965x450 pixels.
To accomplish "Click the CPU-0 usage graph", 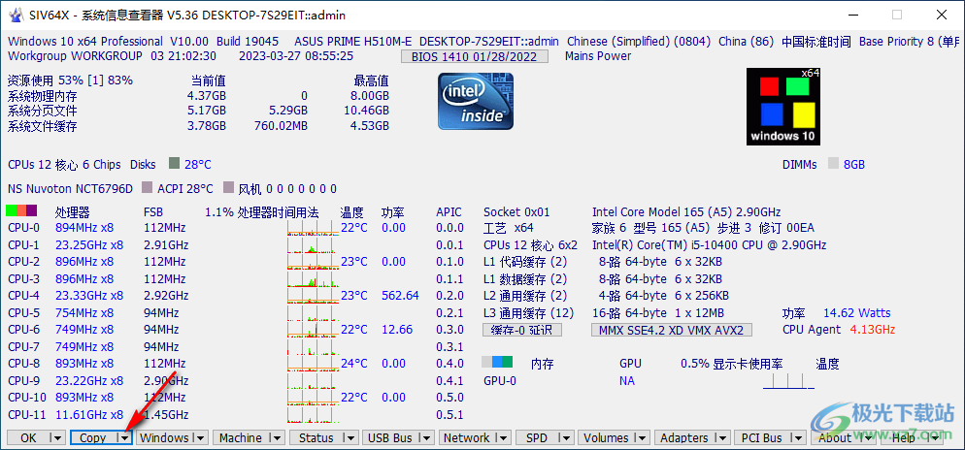I will pyautogui.click(x=313, y=228).
